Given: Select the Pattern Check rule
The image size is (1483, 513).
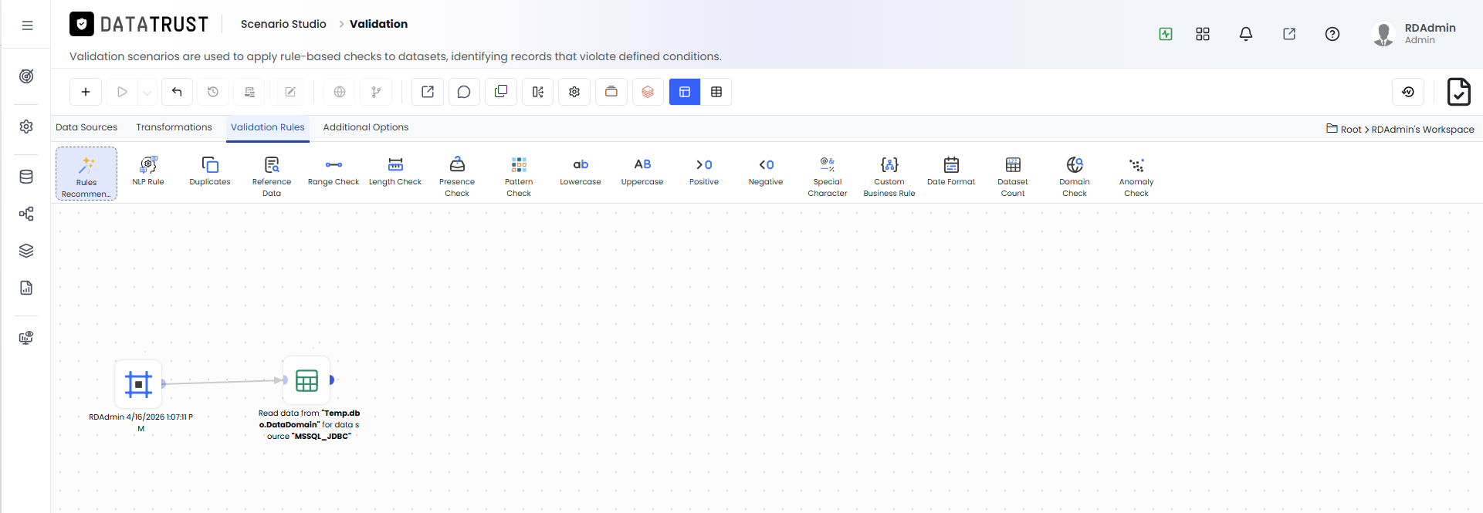Looking at the screenshot, I should (x=519, y=176).
